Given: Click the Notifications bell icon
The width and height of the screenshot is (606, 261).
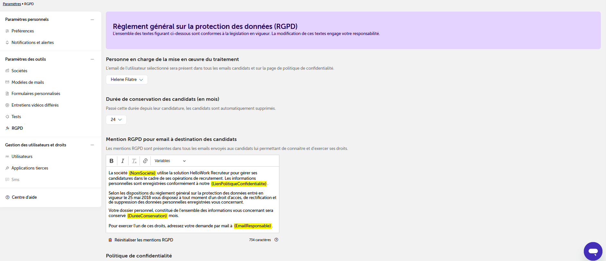Looking at the screenshot, I should tap(7, 43).
